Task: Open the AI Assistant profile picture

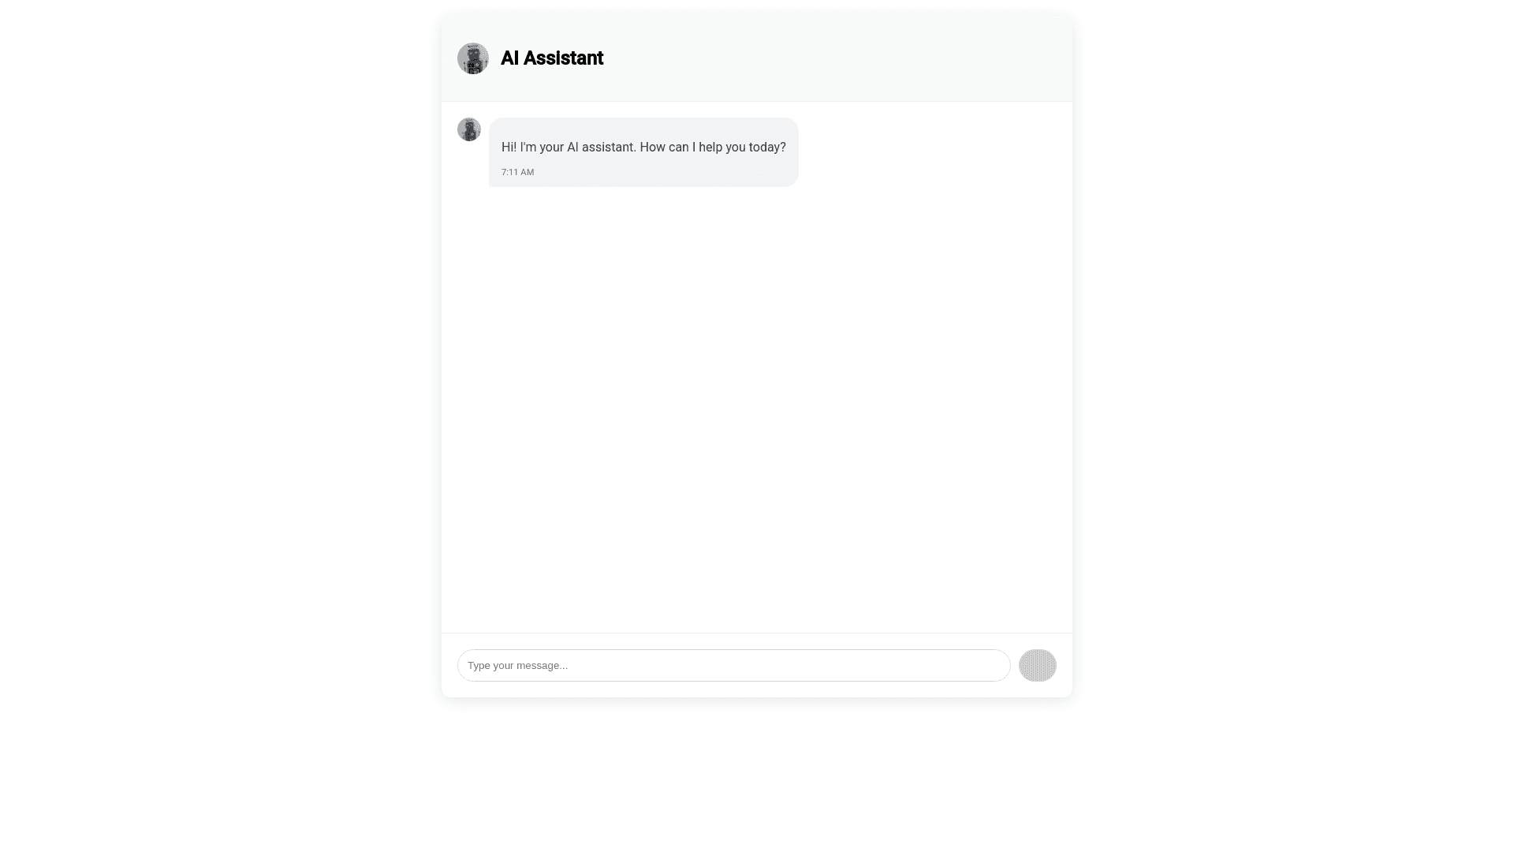Action: [473, 58]
